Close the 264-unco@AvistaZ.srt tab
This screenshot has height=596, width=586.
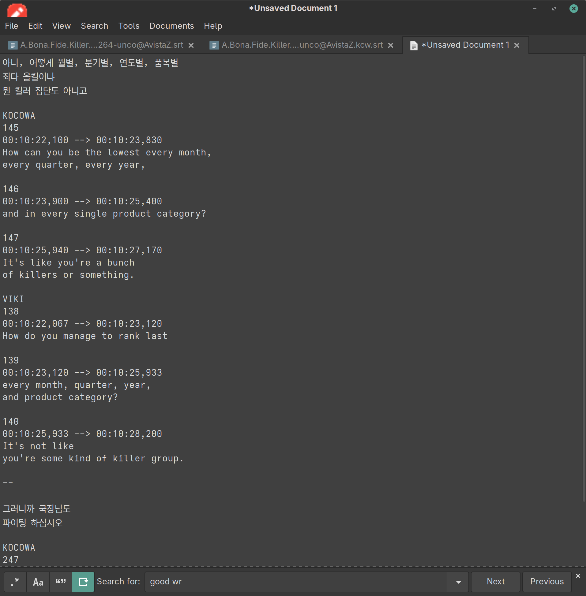pyautogui.click(x=191, y=45)
